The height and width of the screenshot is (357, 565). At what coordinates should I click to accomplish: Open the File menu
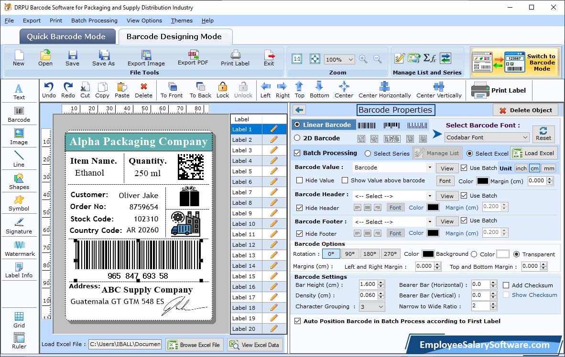tap(10, 21)
